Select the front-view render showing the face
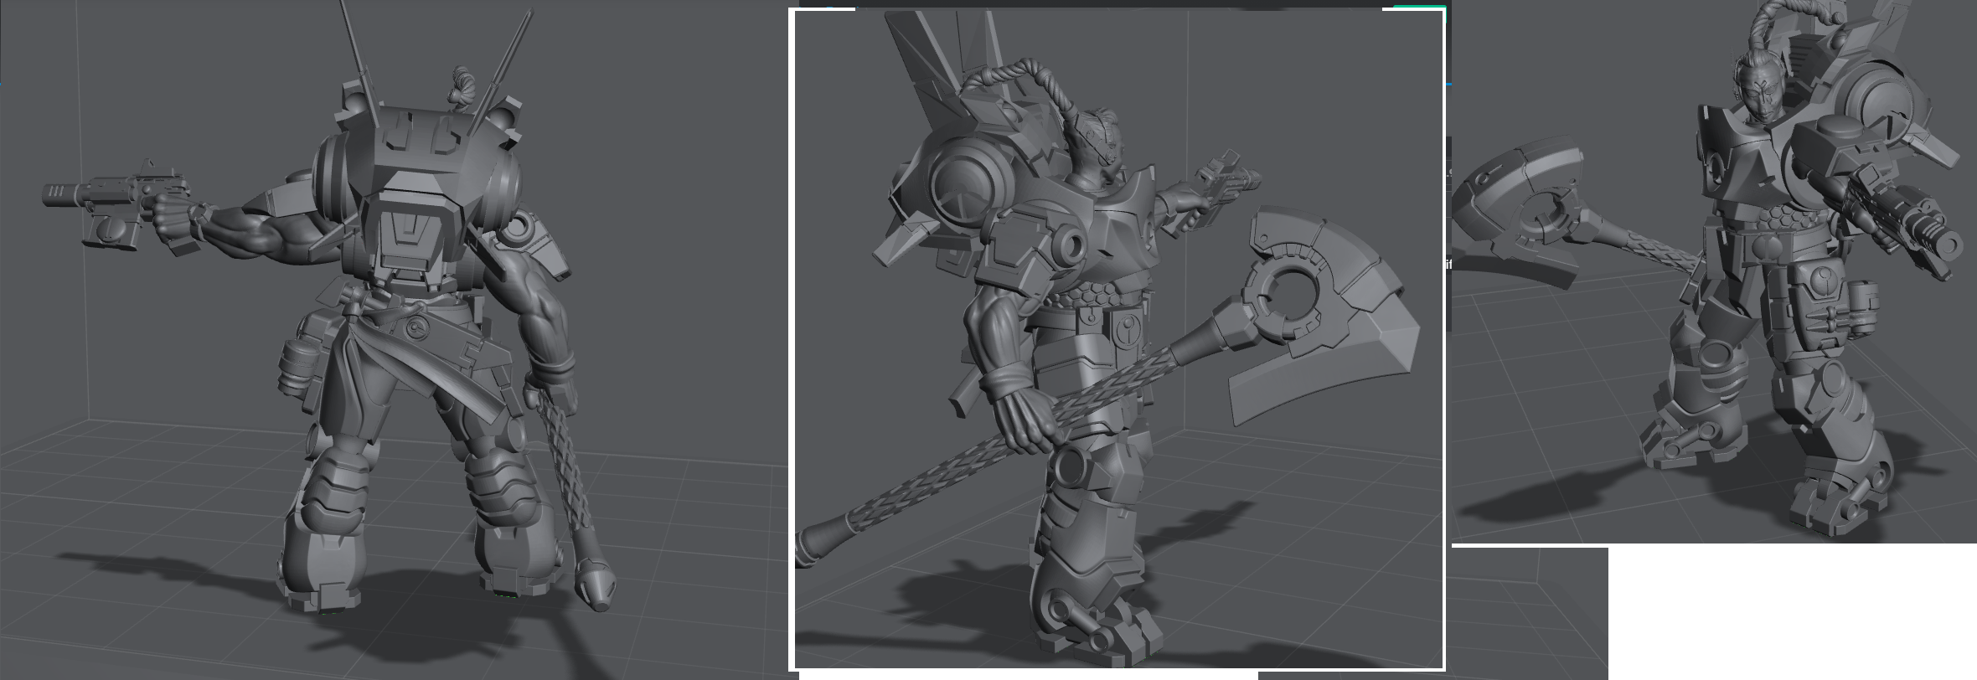This screenshot has height=680, width=1977. coord(1714,272)
